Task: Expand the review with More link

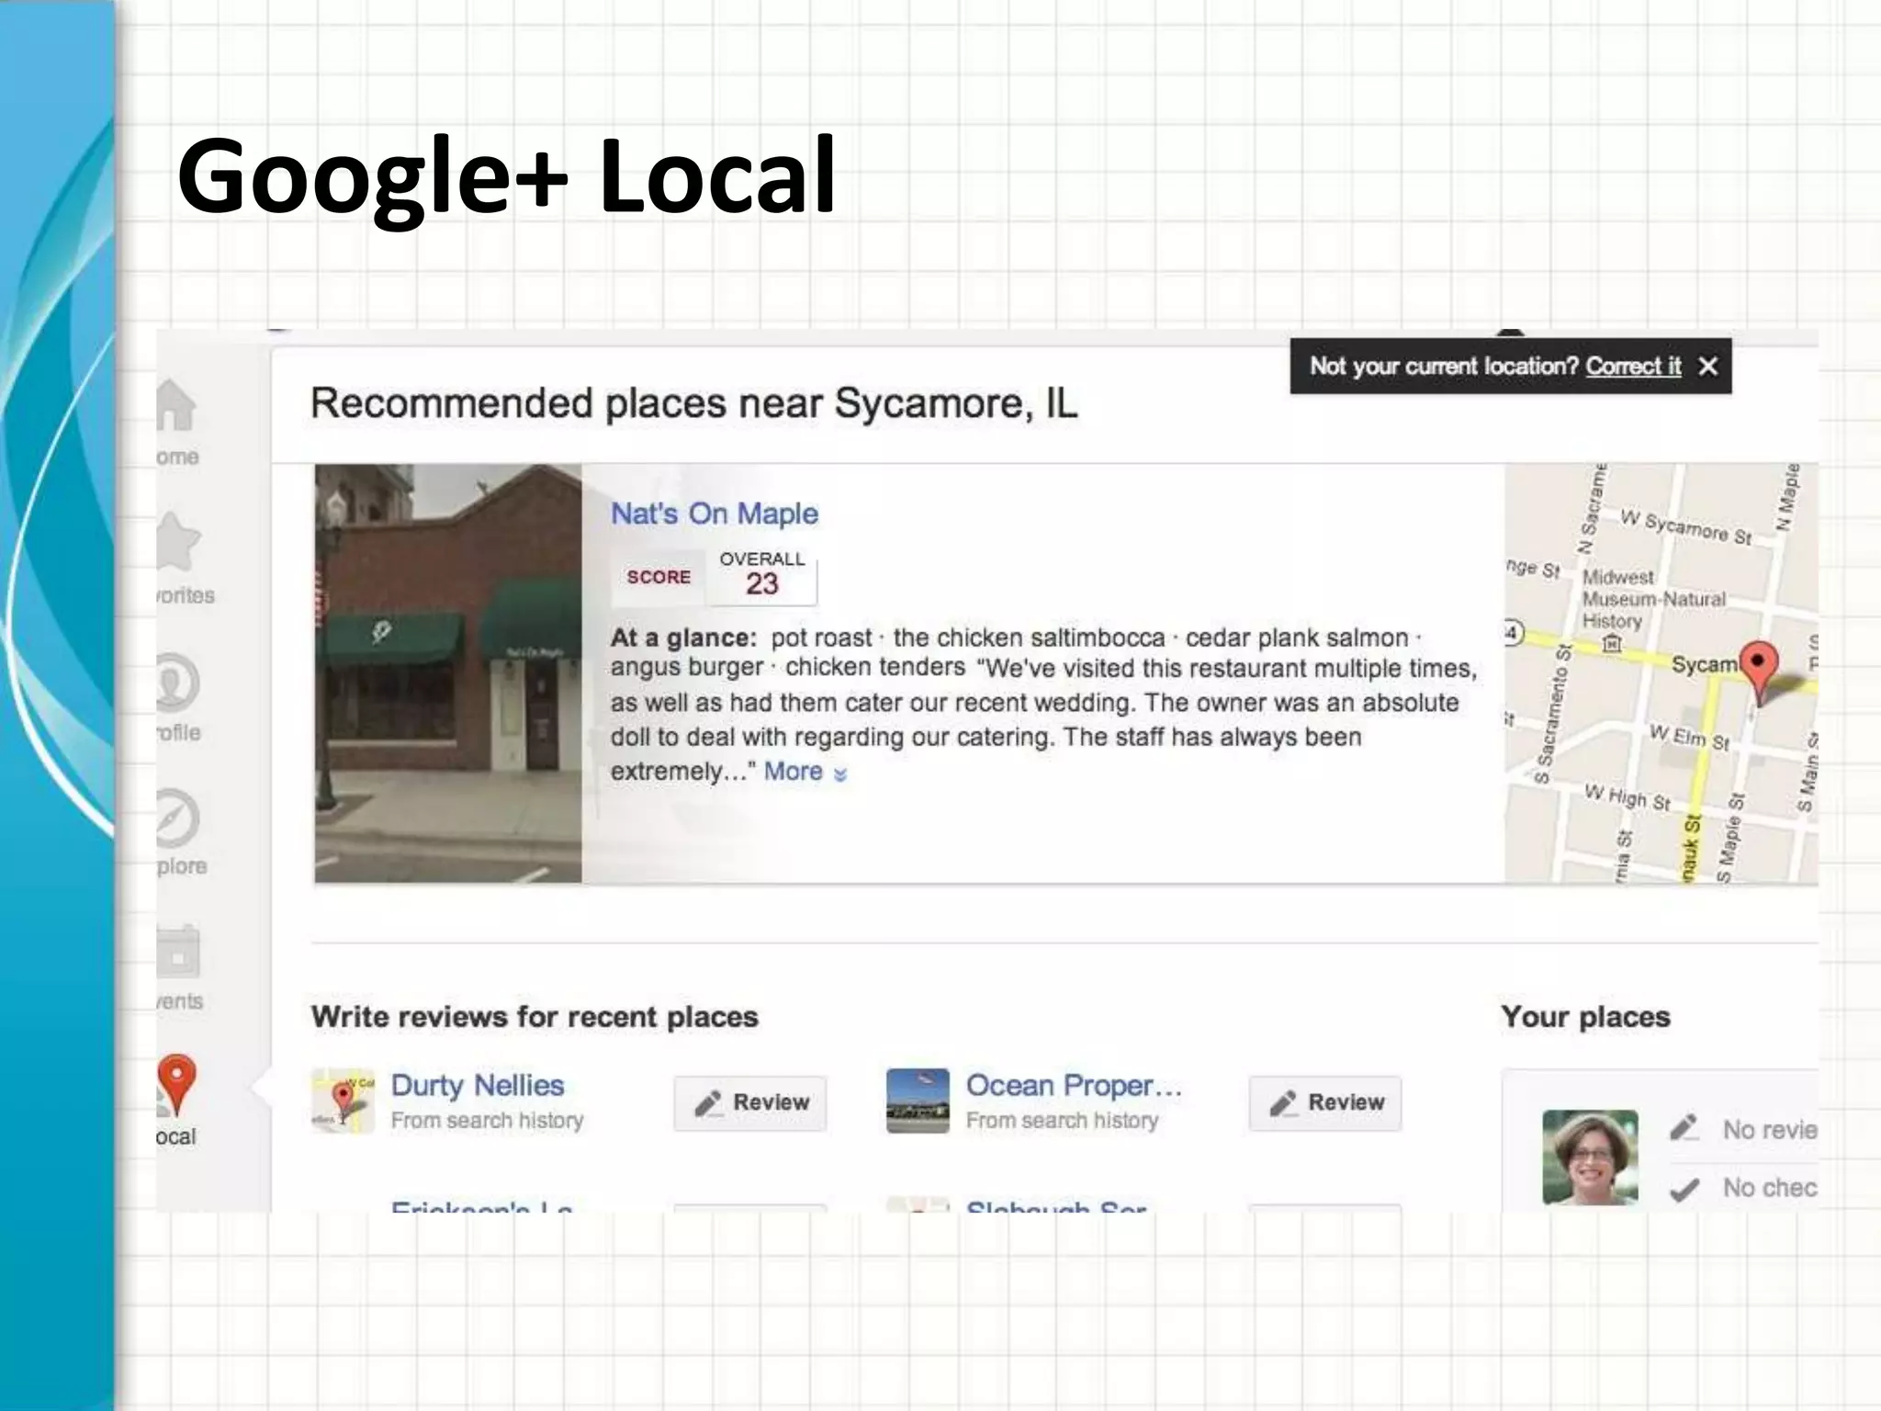Action: 805,772
